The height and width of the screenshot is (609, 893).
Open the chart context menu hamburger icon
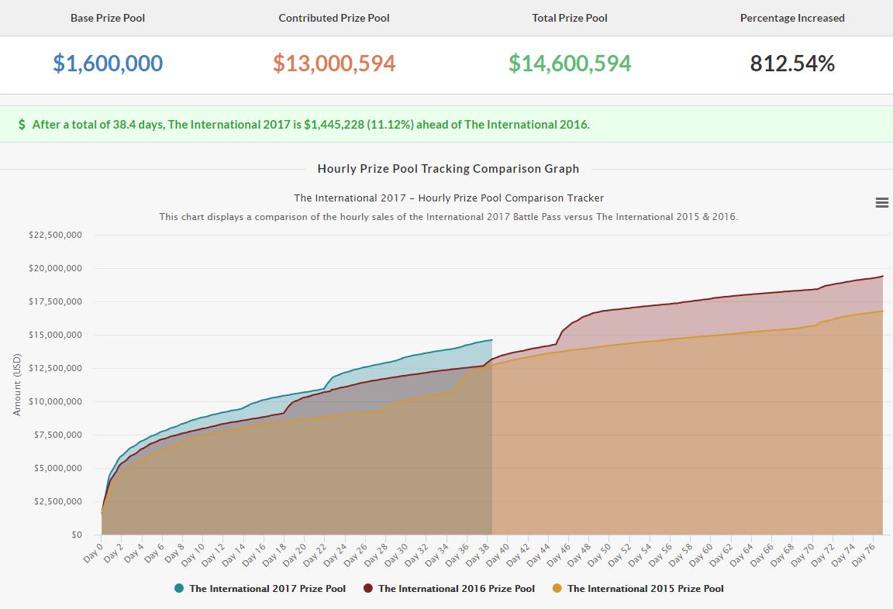tap(881, 202)
